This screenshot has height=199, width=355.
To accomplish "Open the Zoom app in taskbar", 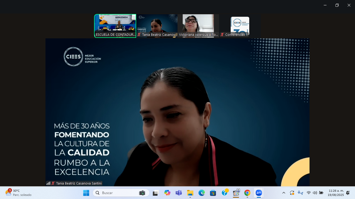I will [259, 193].
